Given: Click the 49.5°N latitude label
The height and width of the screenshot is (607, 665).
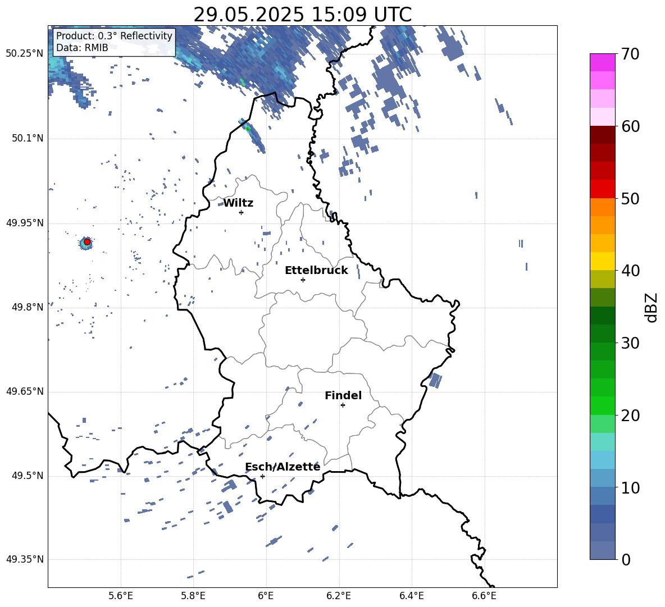Looking at the screenshot, I should click(x=28, y=476).
